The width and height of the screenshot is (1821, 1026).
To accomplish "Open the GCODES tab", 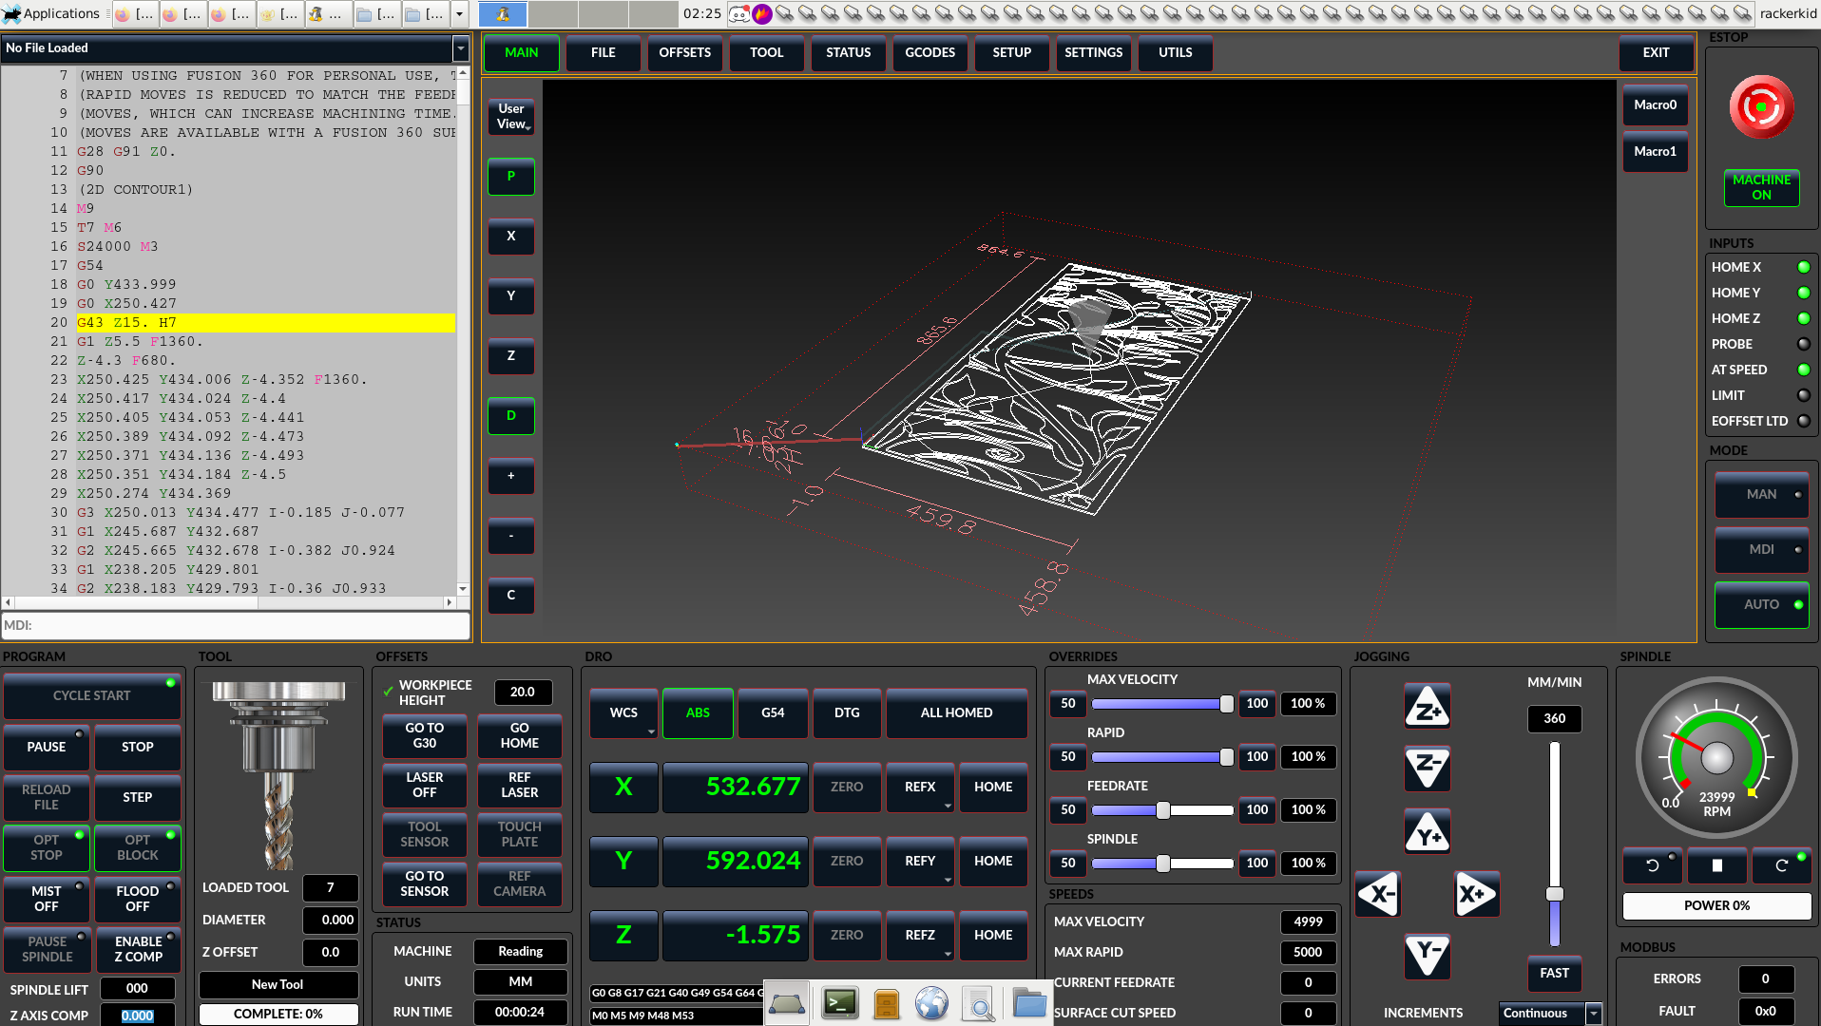I will pos(930,53).
